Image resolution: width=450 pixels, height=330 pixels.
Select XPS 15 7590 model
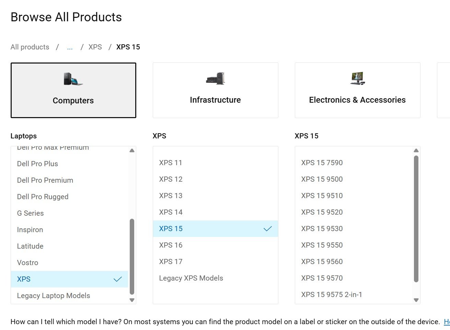[322, 163]
